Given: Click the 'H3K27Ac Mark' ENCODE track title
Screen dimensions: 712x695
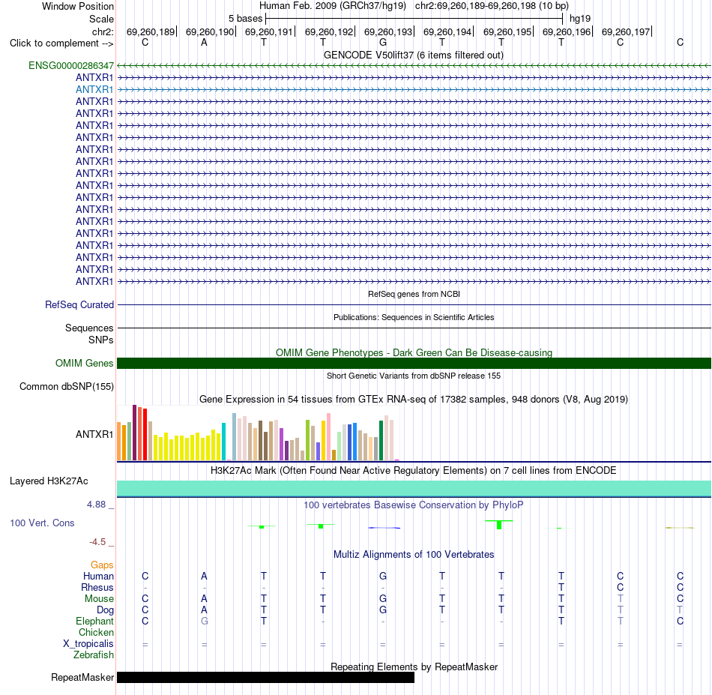Looking at the screenshot, I should [414, 470].
